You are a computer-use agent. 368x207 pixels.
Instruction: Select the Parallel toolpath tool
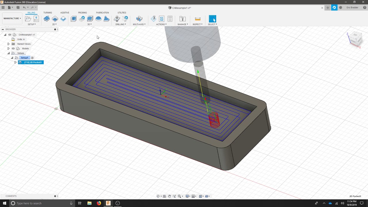tap(90, 19)
